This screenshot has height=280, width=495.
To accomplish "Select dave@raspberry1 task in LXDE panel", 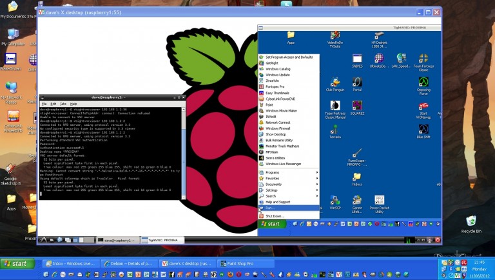I will point(117,240).
